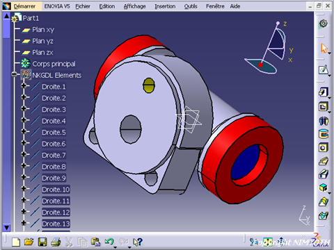
Task: Click the Copy icon
Action: [82, 242]
